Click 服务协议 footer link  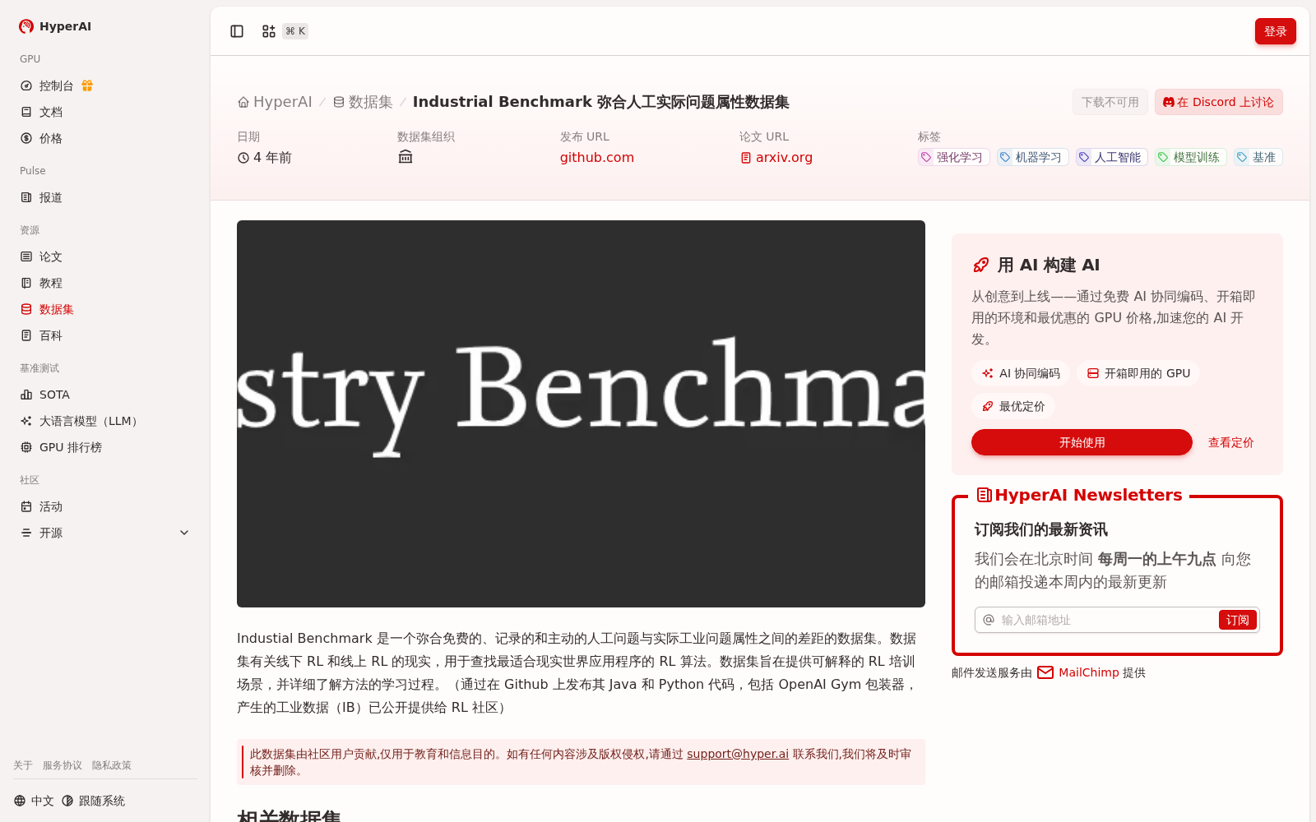click(63, 765)
